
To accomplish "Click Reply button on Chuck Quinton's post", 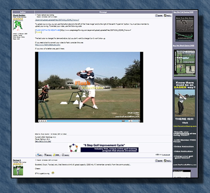I will click(x=167, y=16).
